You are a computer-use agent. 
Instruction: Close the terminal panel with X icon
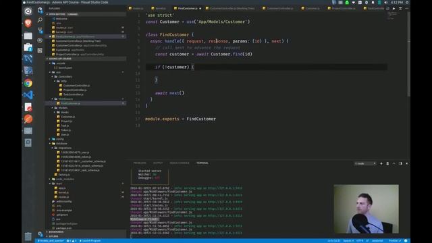coord(406,163)
